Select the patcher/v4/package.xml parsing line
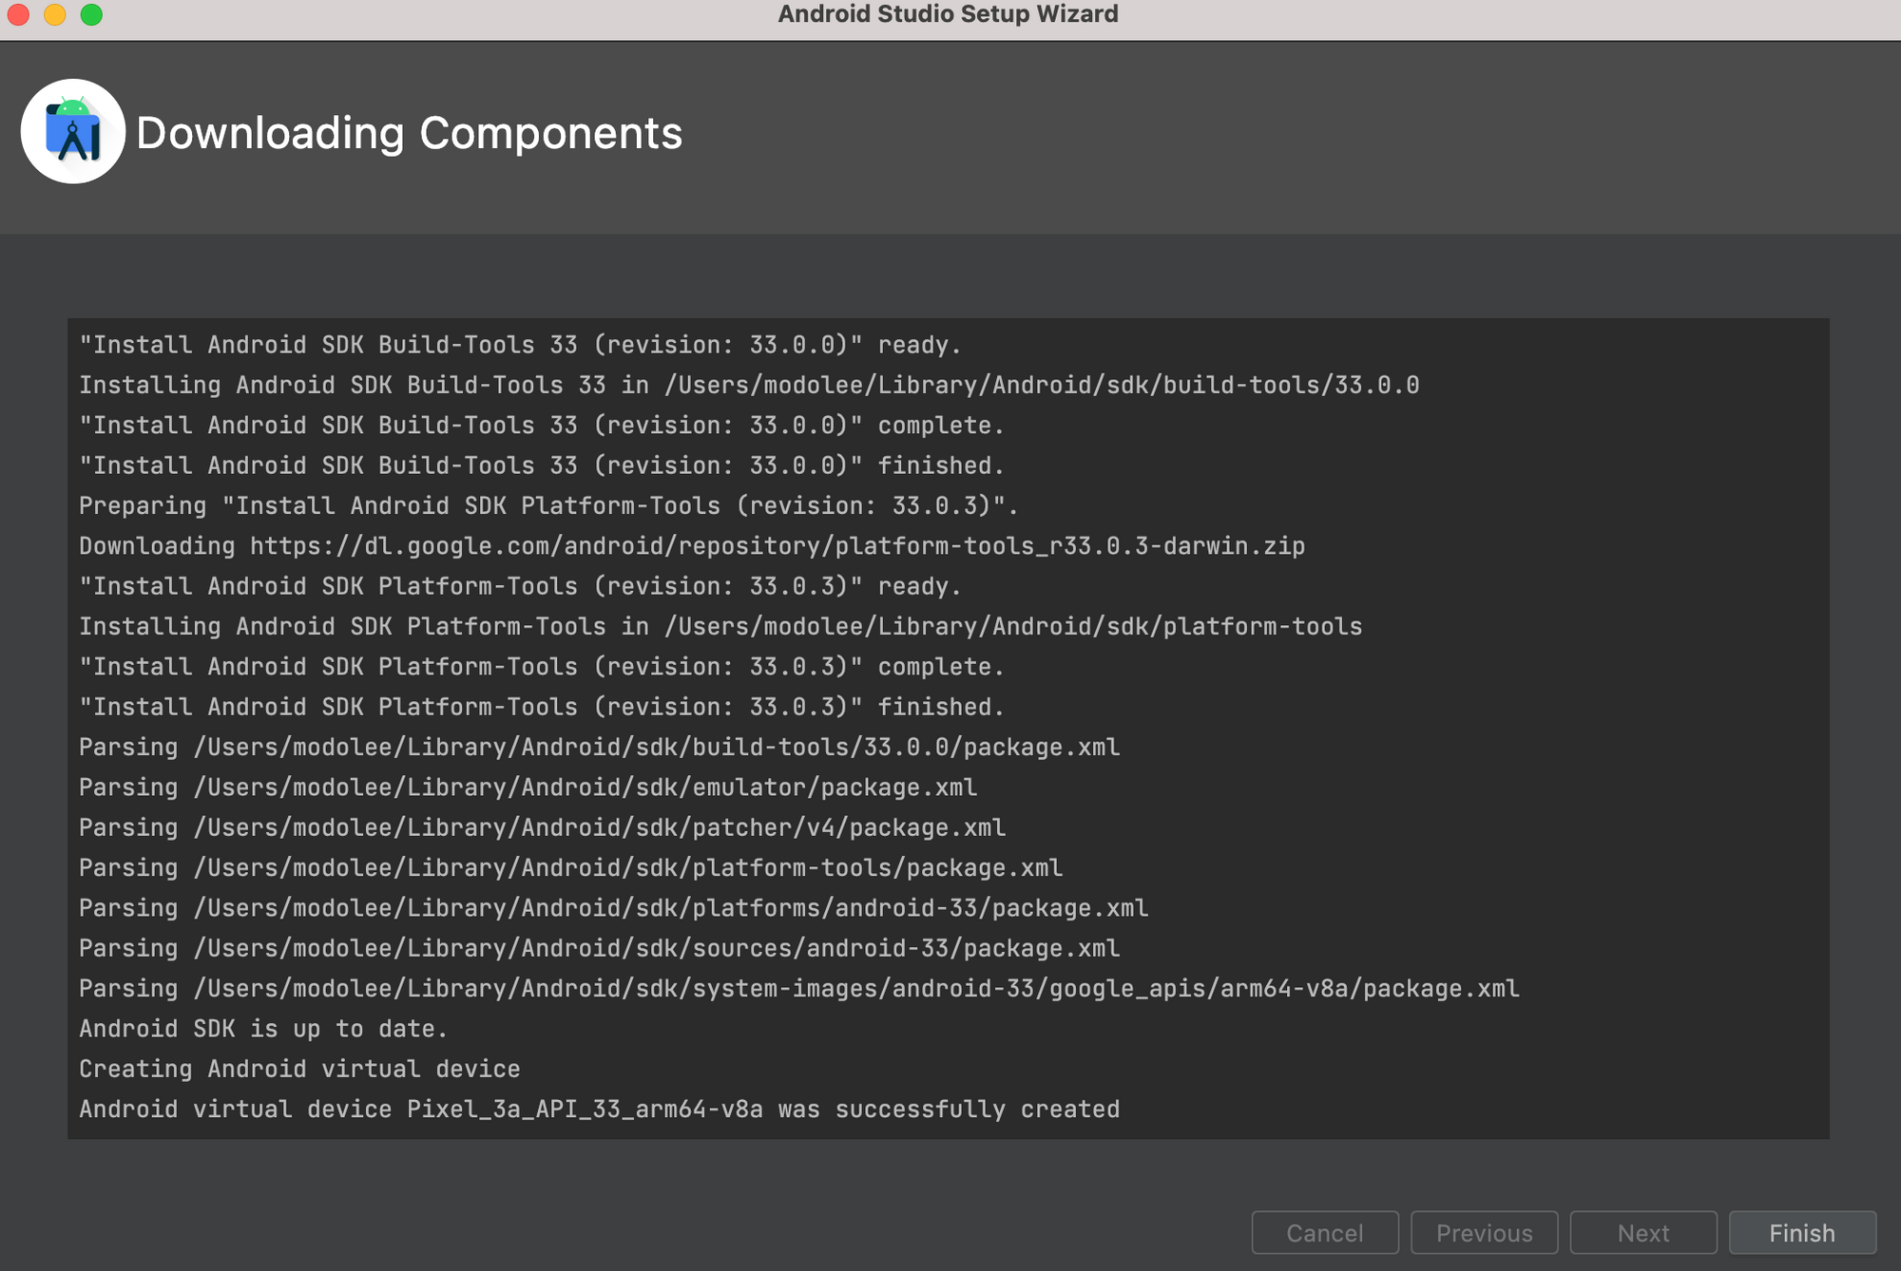The image size is (1901, 1271). point(542,827)
